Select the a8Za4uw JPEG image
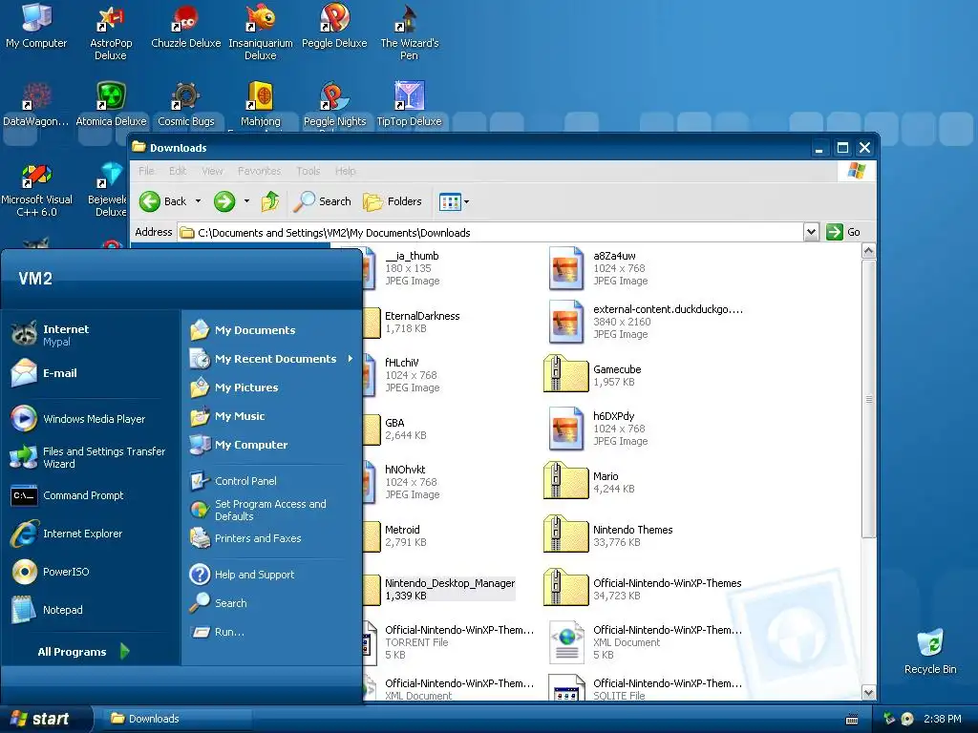 point(599,268)
